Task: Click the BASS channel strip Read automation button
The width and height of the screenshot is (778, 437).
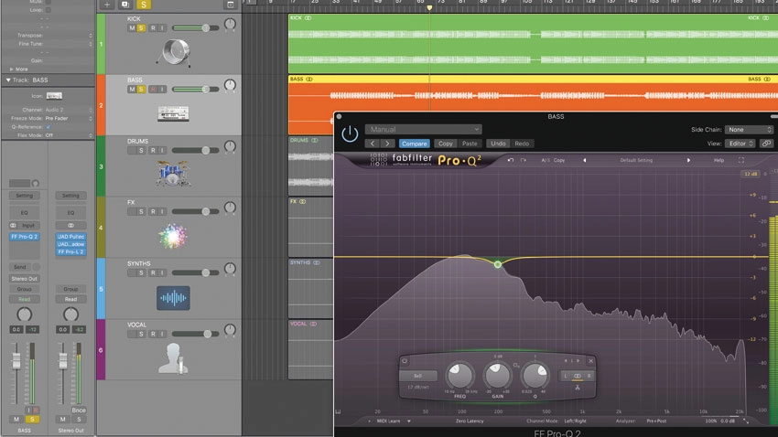Action: coord(25,299)
